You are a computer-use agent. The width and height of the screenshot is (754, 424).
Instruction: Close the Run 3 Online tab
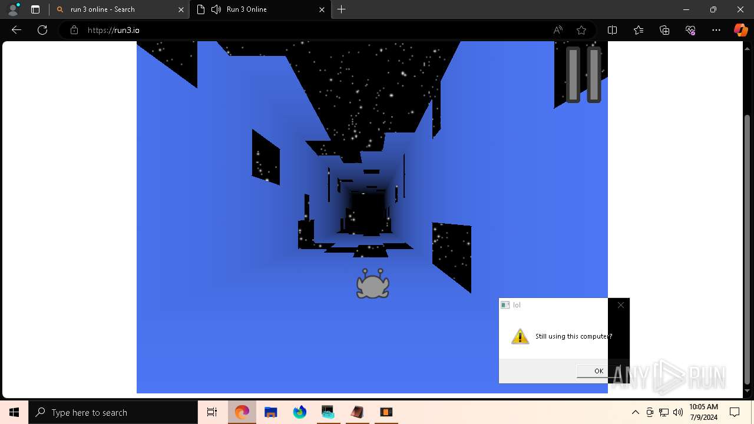[322, 9]
